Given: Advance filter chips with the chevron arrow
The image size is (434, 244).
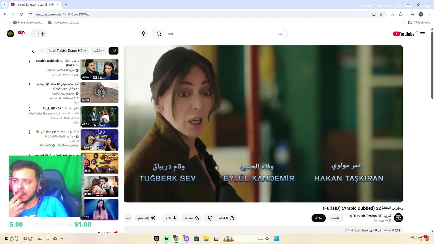Looking at the screenshot, I should (x=33, y=51).
